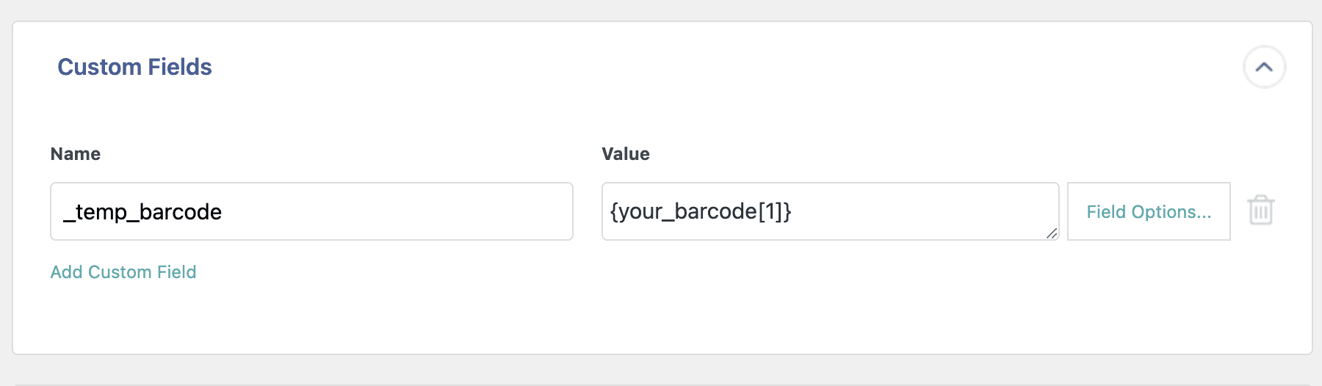Click the Add Custom Field link
1322x386 pixels.
tap(123, 272)
